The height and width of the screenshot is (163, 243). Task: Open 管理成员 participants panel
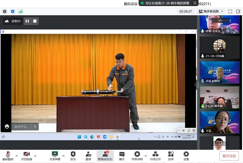coord(105,154)
